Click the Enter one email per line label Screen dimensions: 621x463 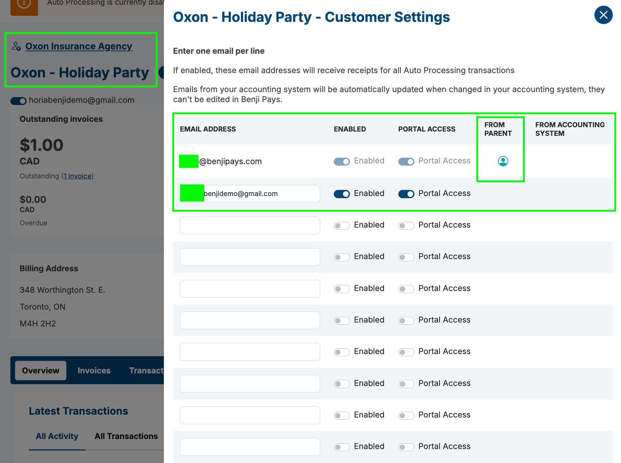point(219,51)
